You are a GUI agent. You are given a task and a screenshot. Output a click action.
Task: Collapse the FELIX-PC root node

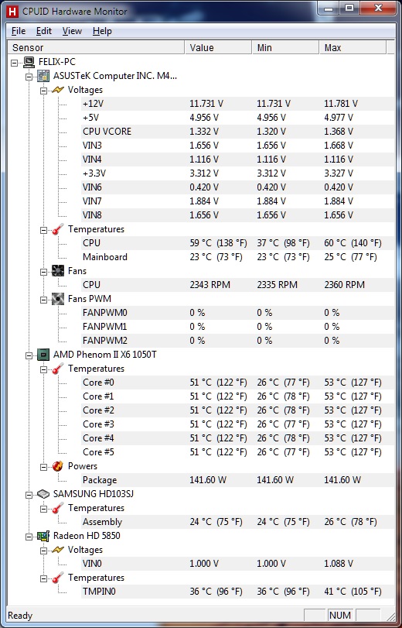[15, 63]
